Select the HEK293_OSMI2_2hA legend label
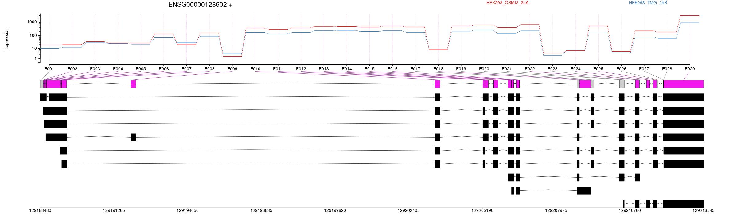This screenshot has height=215, width=737. click(x=507, y=3)
